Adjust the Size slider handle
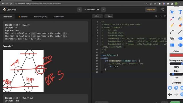 tap(173, 74)
